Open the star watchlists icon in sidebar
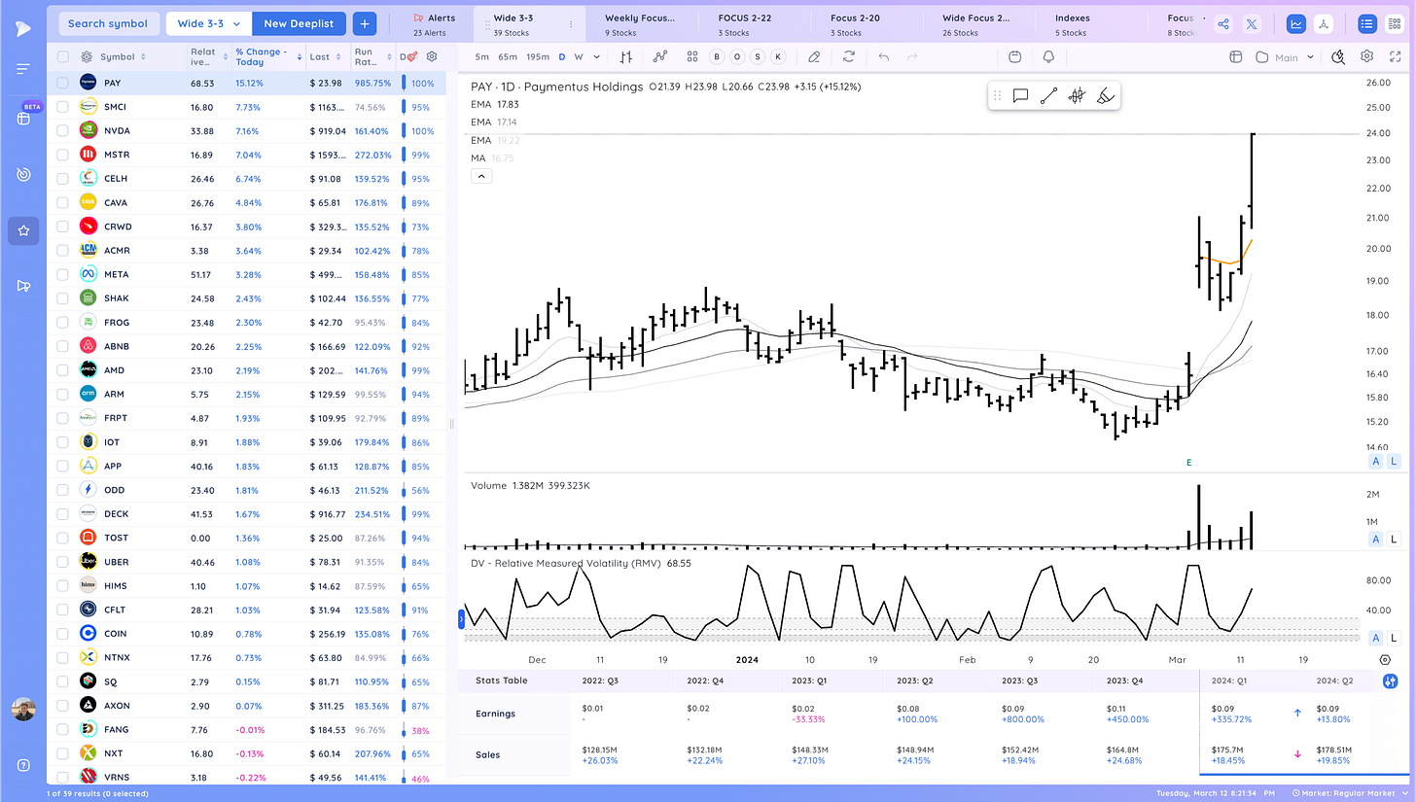 pos(23,230)
